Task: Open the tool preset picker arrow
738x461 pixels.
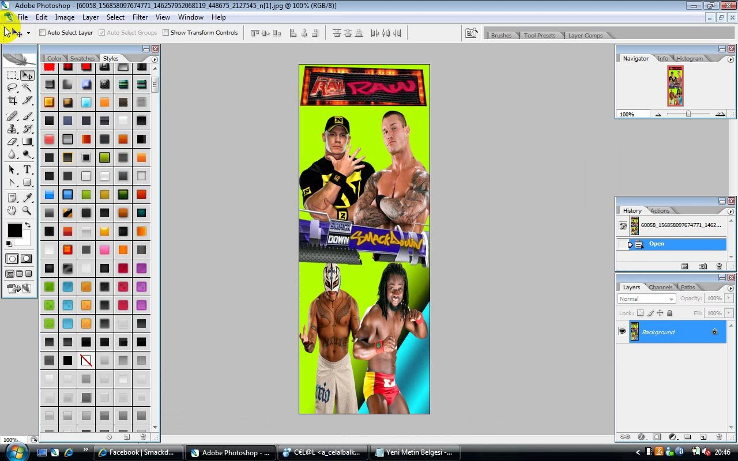Action: coord(28,33)
